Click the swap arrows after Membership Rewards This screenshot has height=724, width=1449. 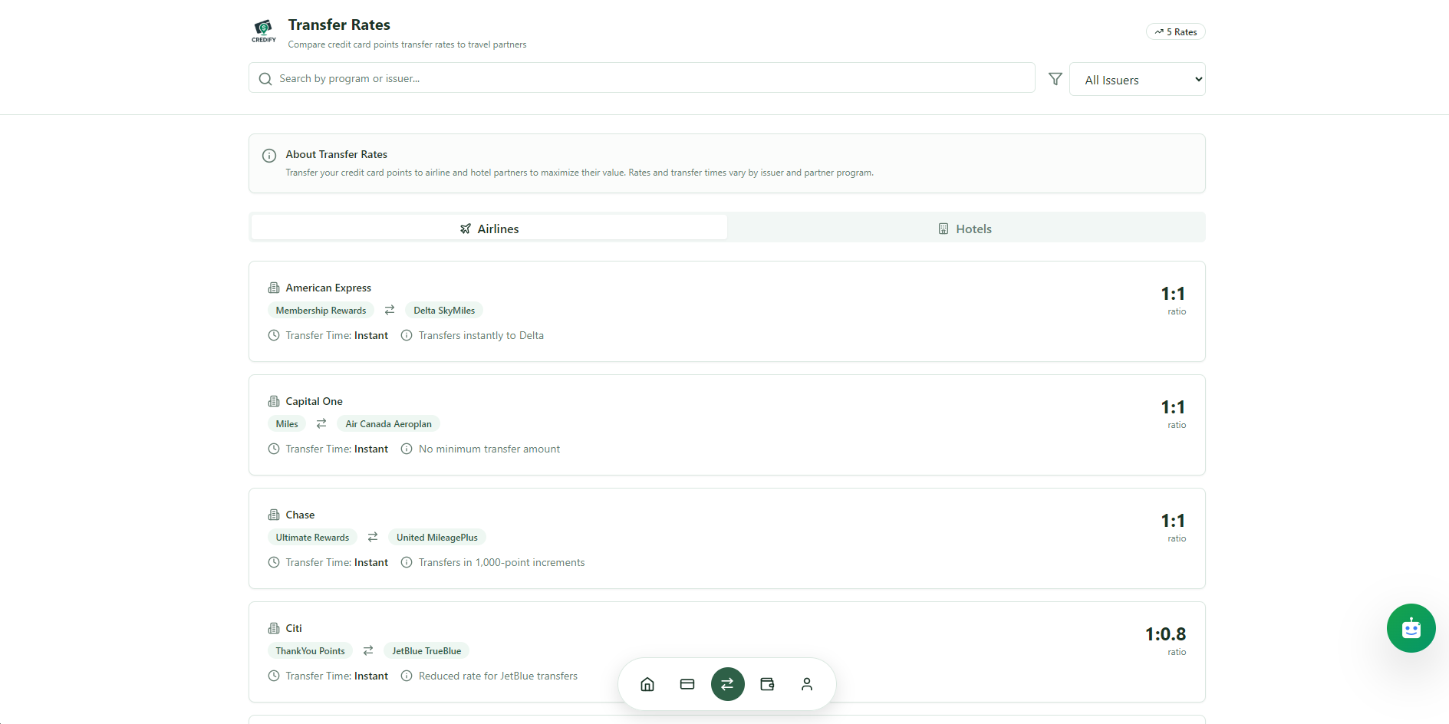point(390,310)
